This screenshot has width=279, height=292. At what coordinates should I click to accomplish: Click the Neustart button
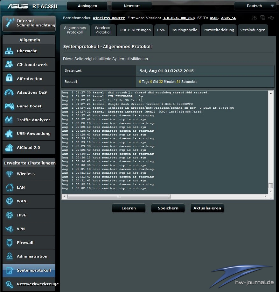[132, 6]
